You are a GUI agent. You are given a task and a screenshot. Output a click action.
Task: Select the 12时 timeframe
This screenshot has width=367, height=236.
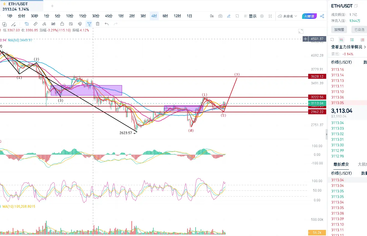178,16
